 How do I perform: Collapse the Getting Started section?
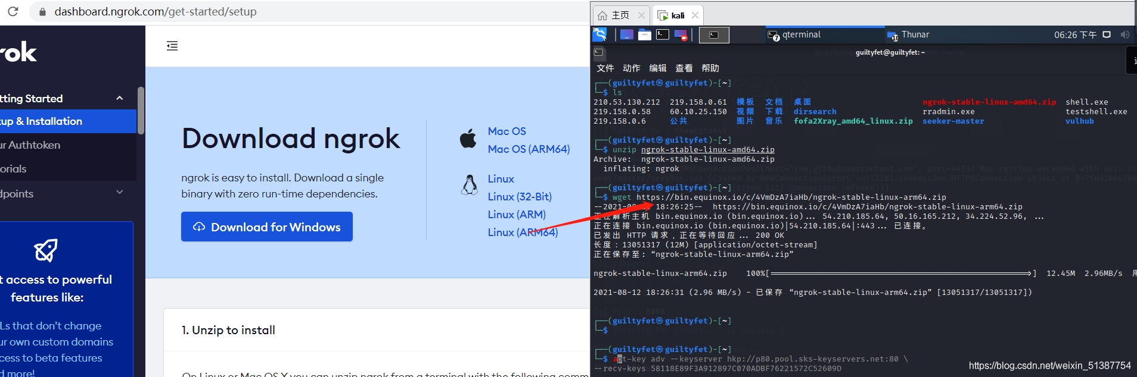[x=120, y=98]
